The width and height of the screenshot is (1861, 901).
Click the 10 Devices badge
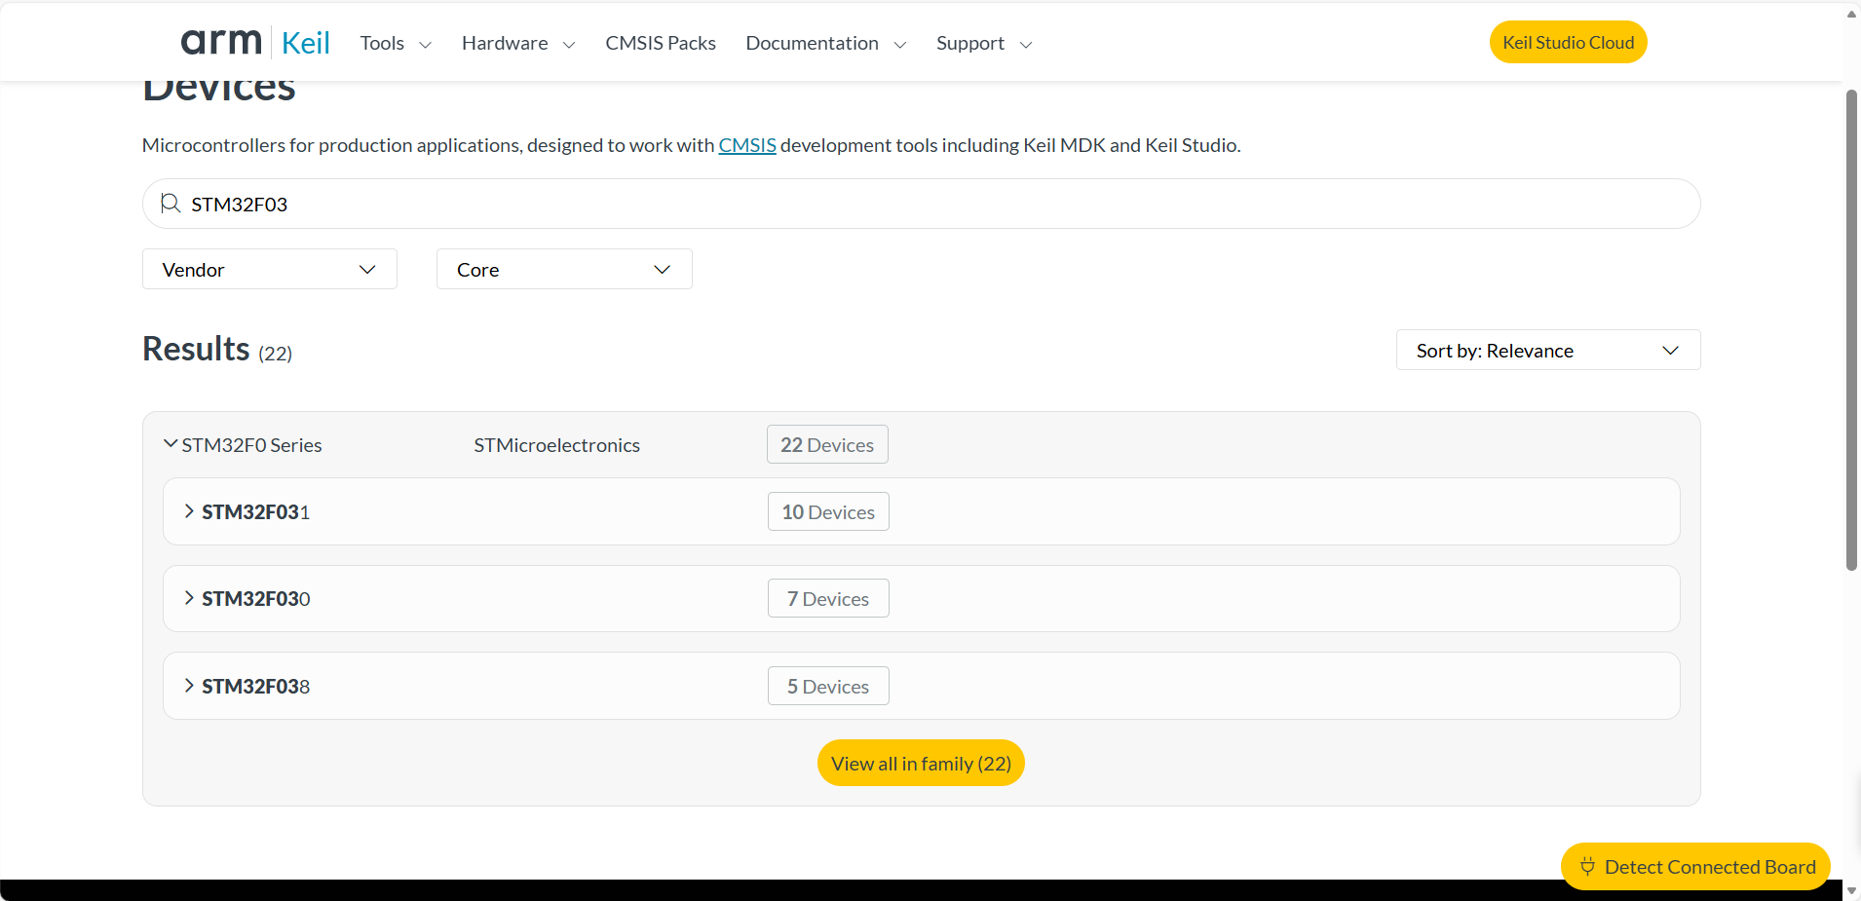tap(828, 511)
